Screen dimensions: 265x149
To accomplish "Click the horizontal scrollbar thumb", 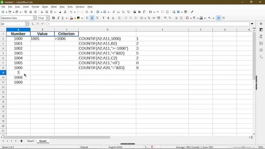I will click(57, 137).
